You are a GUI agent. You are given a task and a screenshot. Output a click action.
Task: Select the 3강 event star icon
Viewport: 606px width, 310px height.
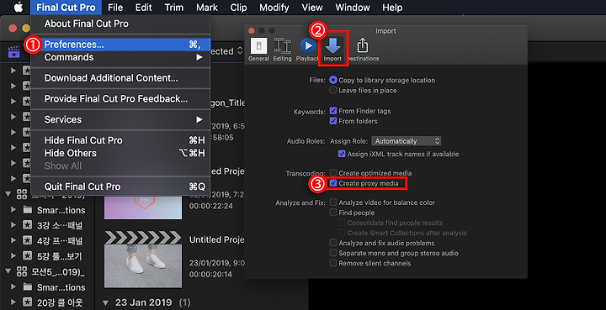[x=28, y=225]
